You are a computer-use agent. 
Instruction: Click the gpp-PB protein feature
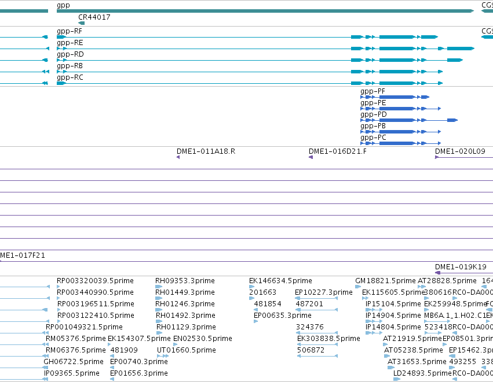pos(401,132)
